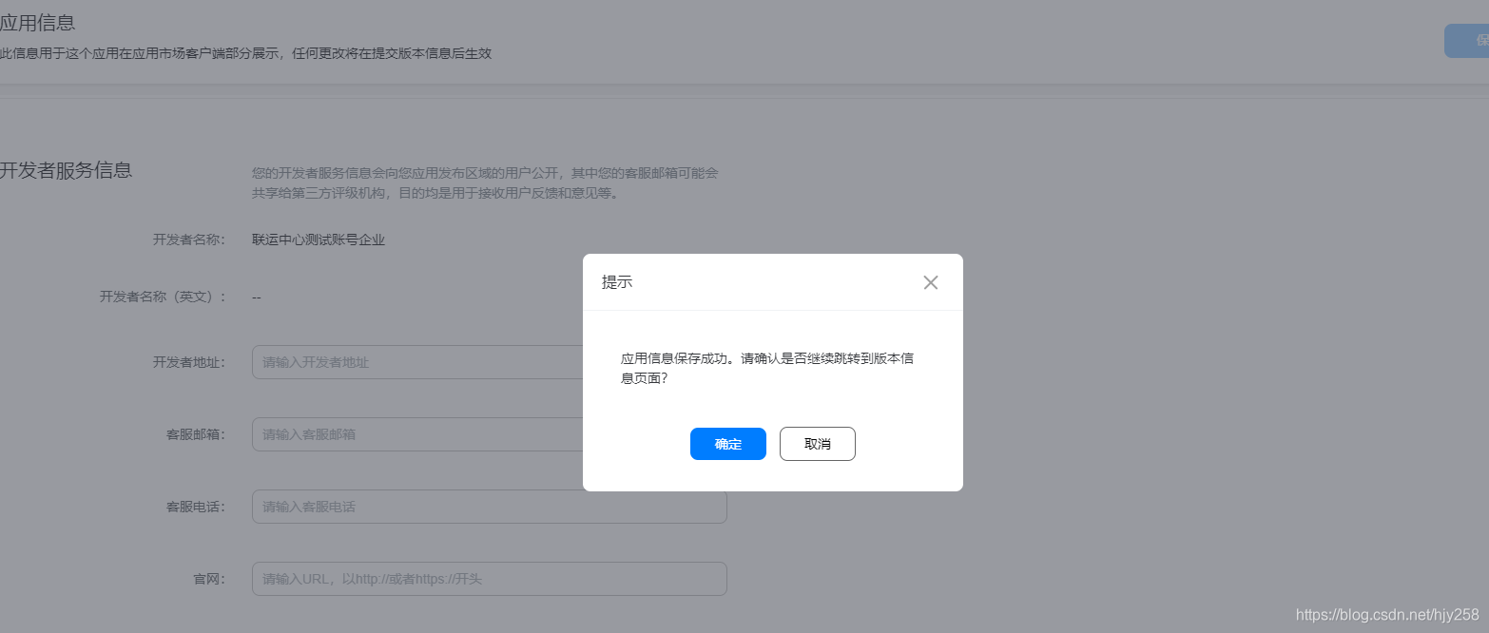
Task: Close the 提示 dialog with the X icon
Action: click(931, 282)
